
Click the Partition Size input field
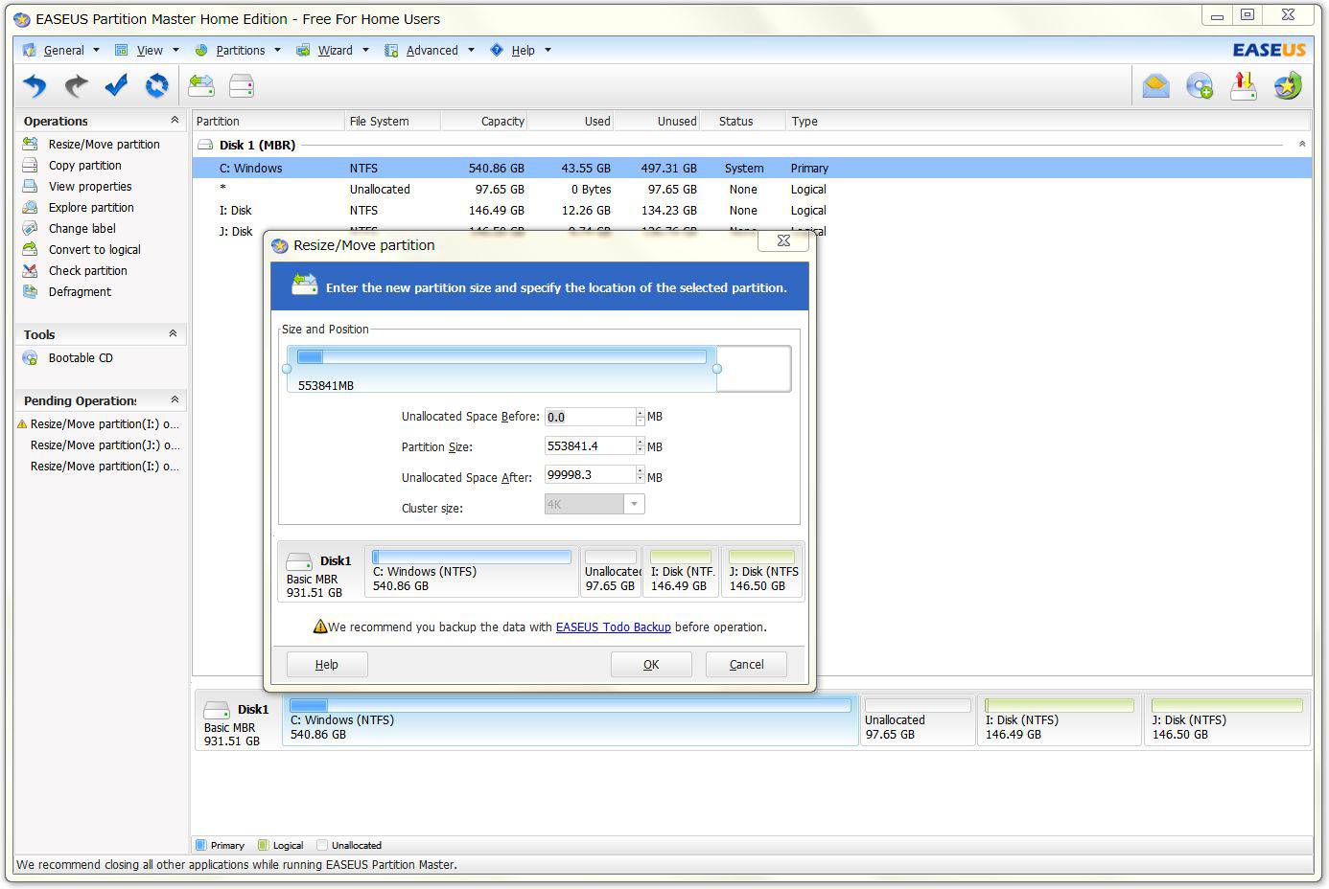point(590,446)
